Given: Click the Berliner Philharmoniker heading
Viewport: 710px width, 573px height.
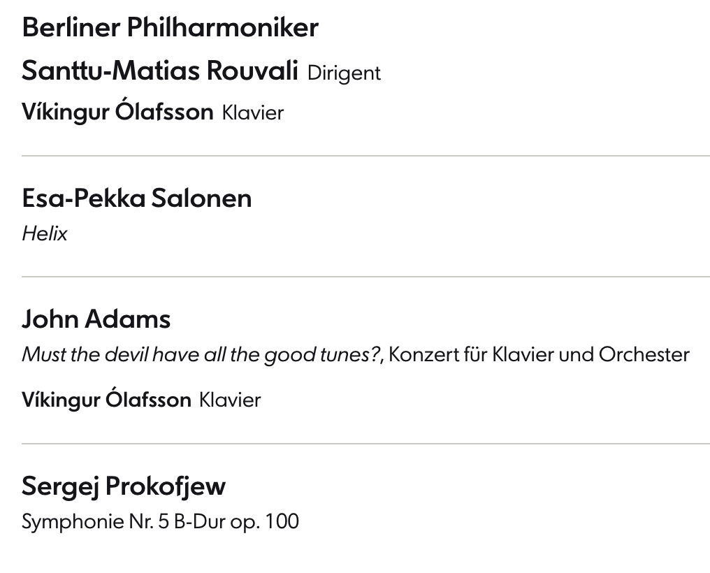Looking at the screenshot, I should 170,28.
